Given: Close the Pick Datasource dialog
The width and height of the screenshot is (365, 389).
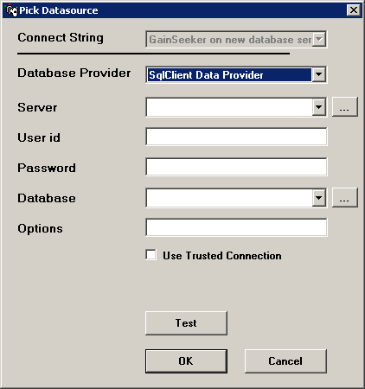Looking at the screenshot, I should tap(354, 10).
